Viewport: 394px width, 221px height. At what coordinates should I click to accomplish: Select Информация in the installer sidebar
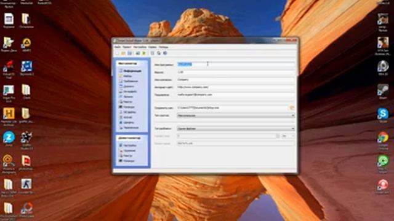click(130, 71)
